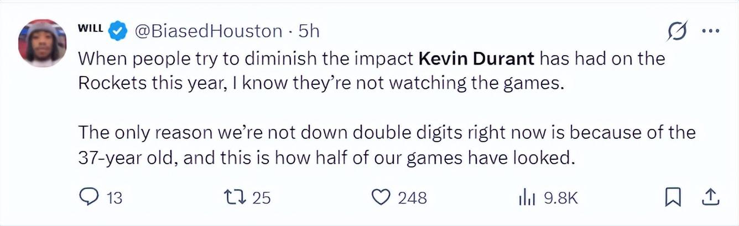Screen dimensions: 739x226
Task: Like the post with the heart icon
Action: [381, 197]
